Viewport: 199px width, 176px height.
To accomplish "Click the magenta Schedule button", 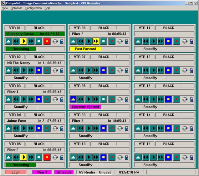I will tap(64, 172).
